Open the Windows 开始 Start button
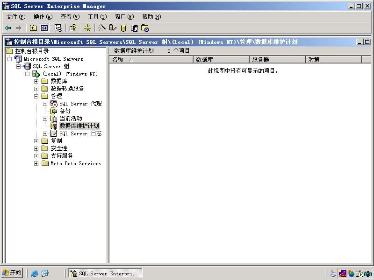374x280 pixels. 12,273
